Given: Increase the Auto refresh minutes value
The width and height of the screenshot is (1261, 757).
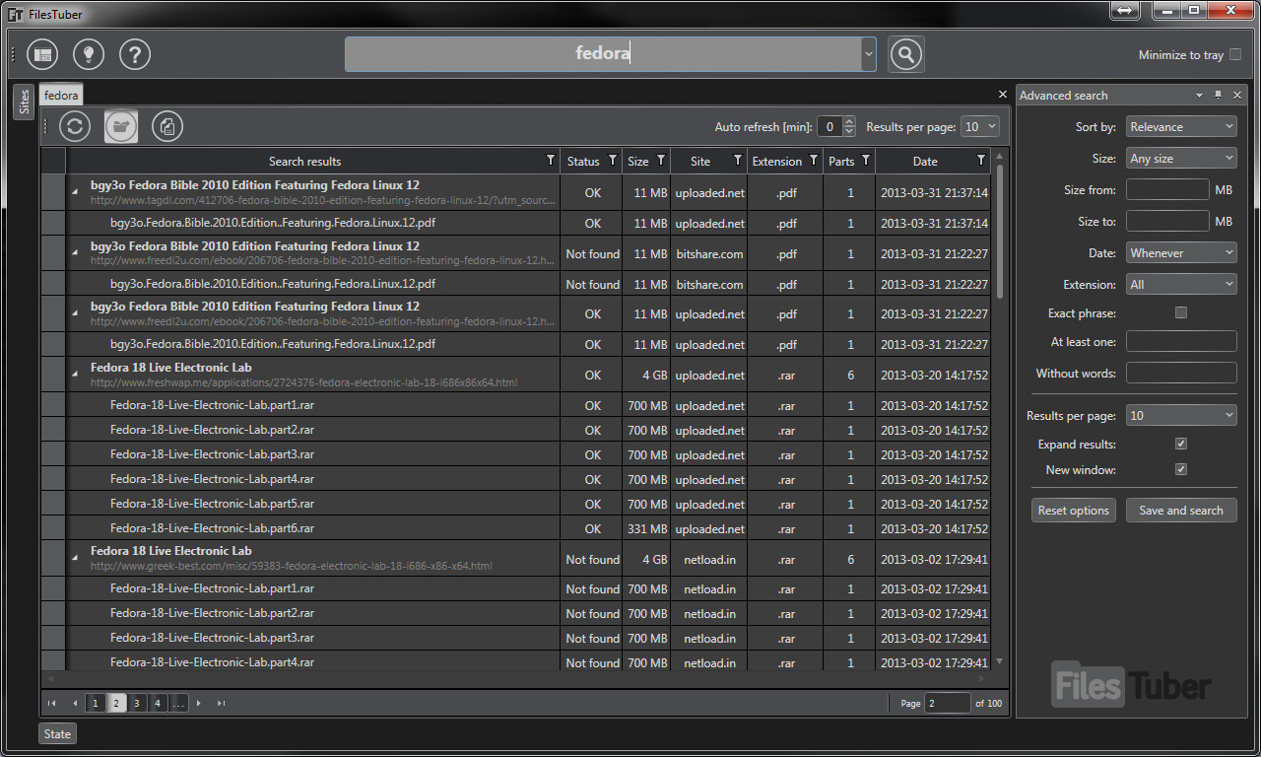Looking at the screenshot, I should (849, 122).
